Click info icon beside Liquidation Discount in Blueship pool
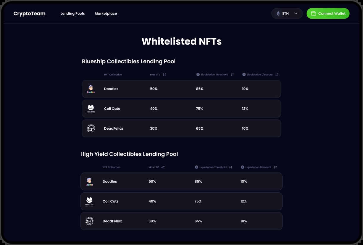The height and width of the screenshot is (245, 363). (x=244, y=75)
